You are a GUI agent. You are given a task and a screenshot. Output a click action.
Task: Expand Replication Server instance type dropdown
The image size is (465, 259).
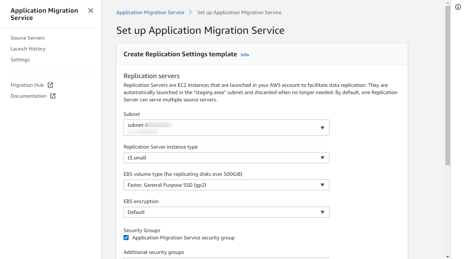(226, 158)
